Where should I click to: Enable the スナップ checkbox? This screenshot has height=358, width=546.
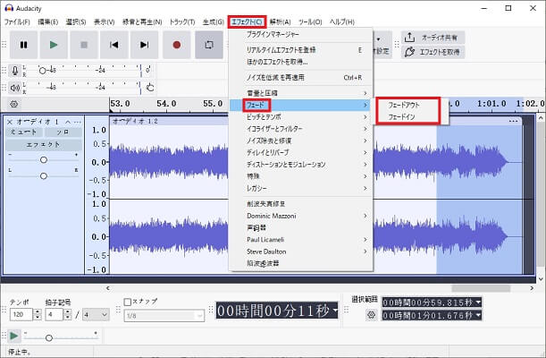[x=128, y=302]
